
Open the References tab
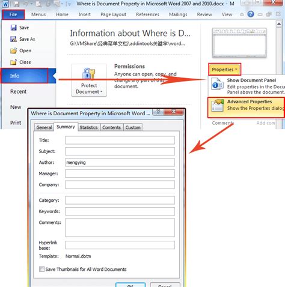pyautogui.click(x=147, y=14)
